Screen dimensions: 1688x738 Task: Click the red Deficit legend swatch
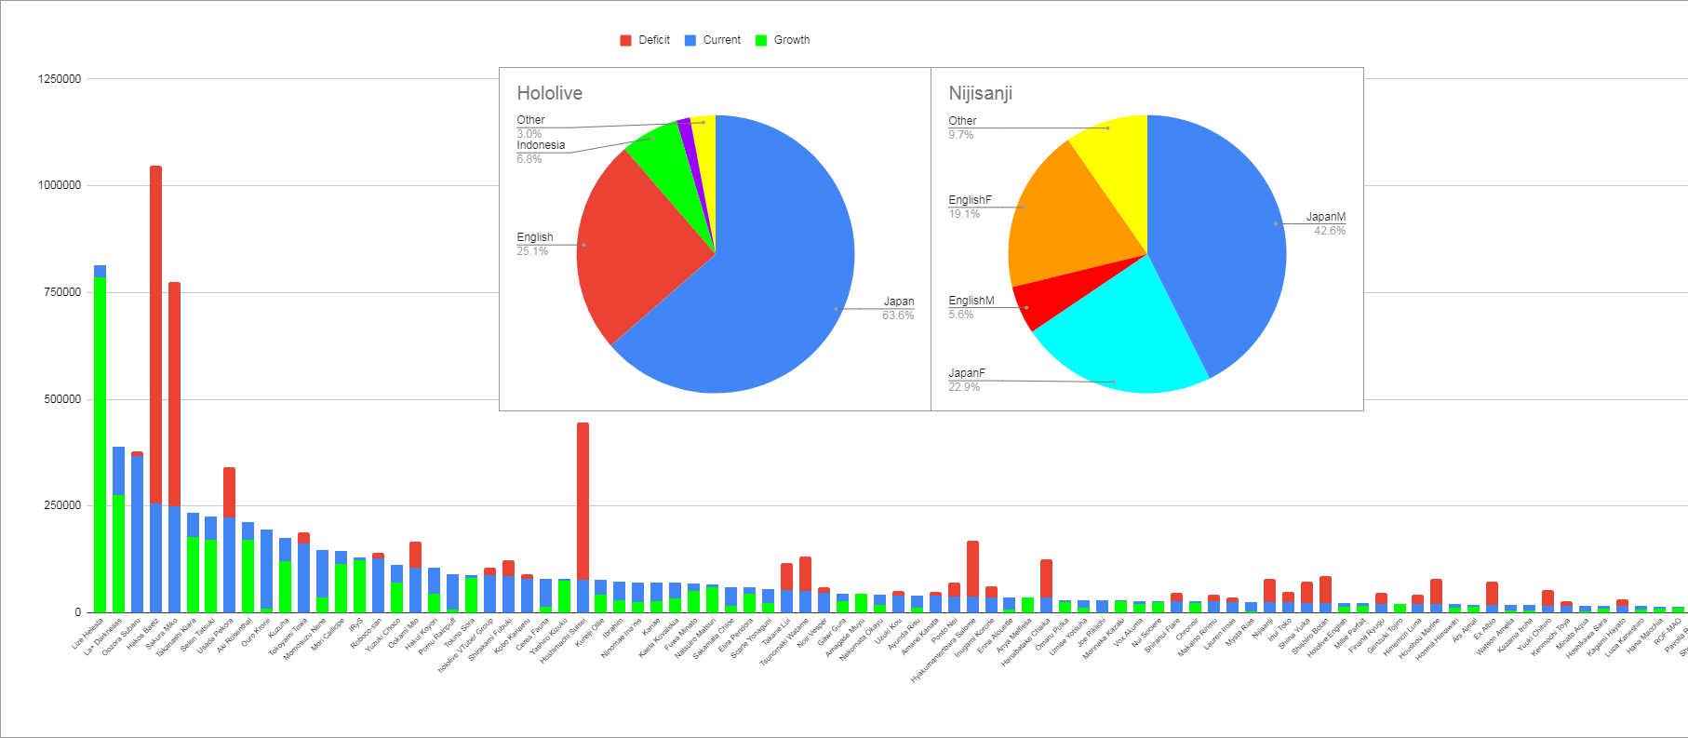click(x=626, y=40)
